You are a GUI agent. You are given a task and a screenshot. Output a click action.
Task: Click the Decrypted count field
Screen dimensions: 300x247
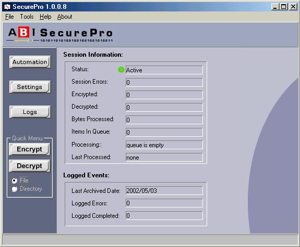click(x=164, y=108)
